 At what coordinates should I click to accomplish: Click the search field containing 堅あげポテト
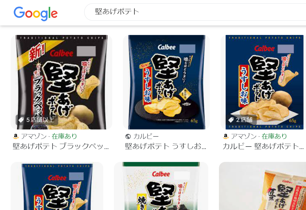(195, 12)
